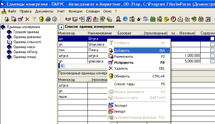Select the Упаковка name cell
This screenshot has width=215, height=124.
(97, 44)
